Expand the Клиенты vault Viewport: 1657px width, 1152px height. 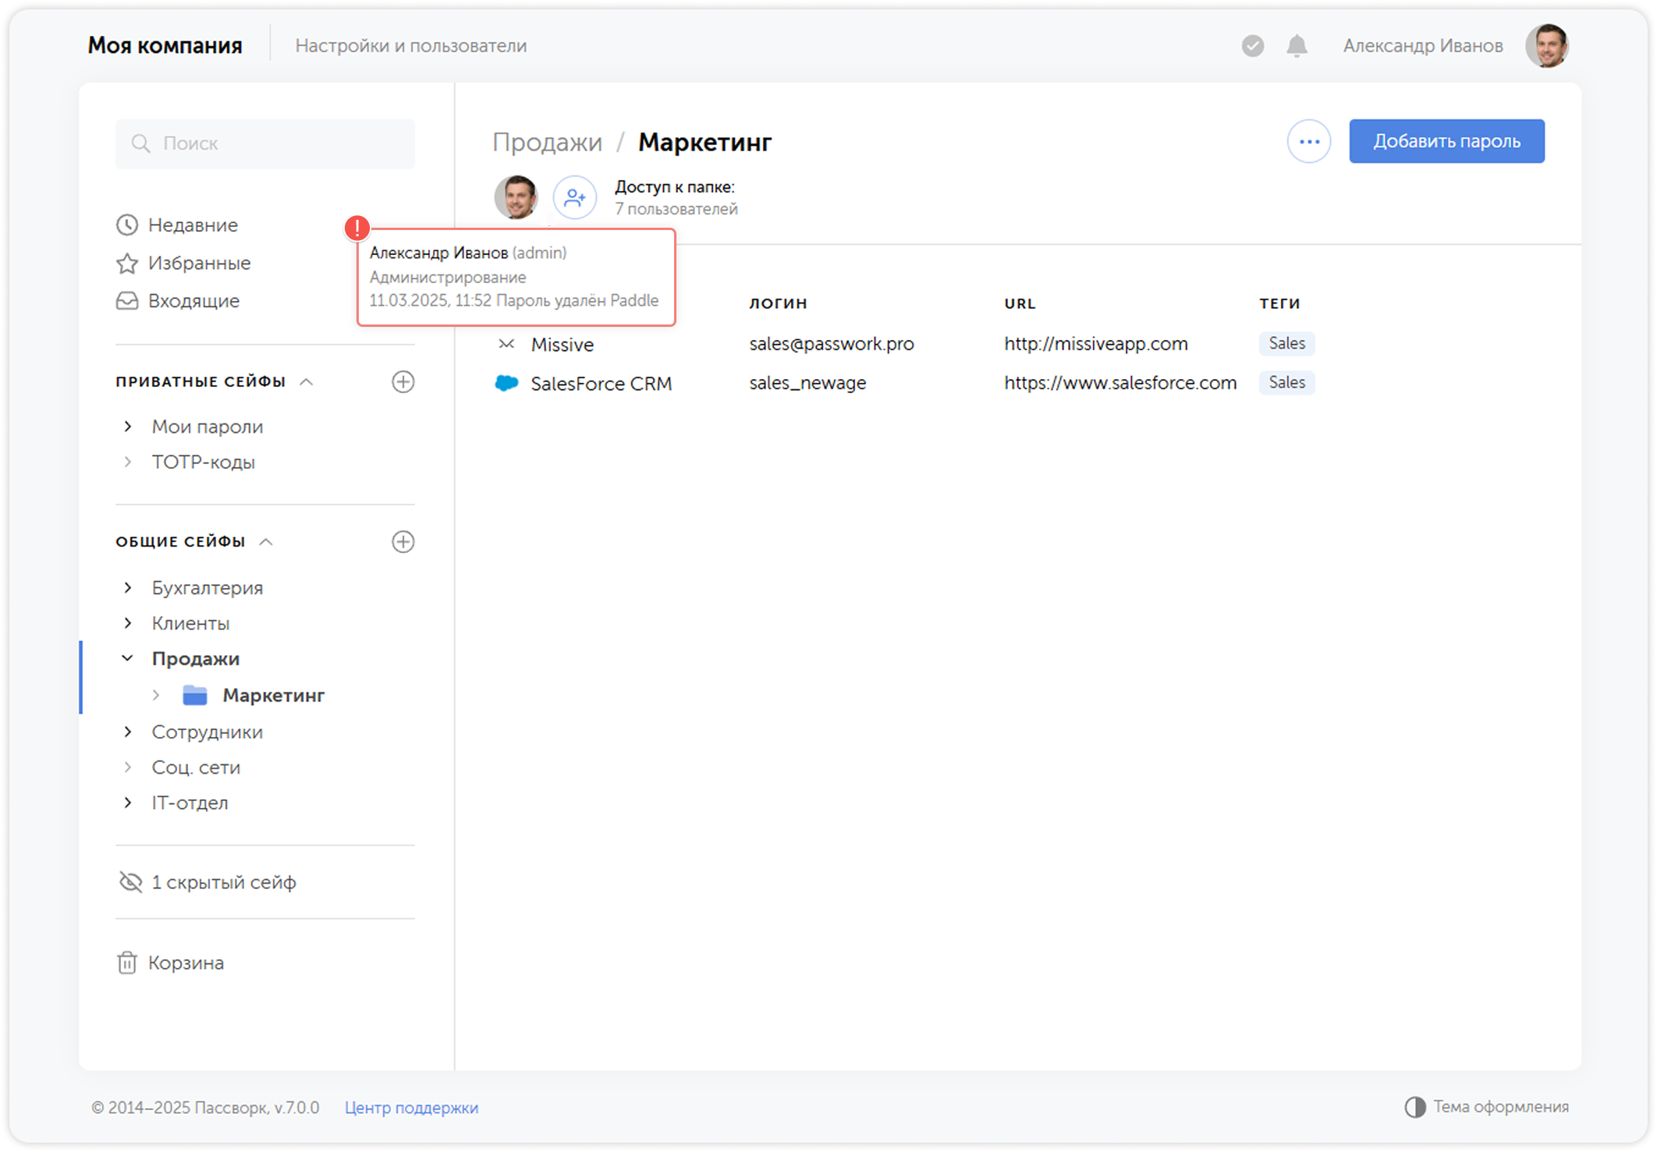(128, 623)
